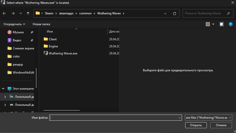
Task: Go forward in folder history
Action: [13, 13]
